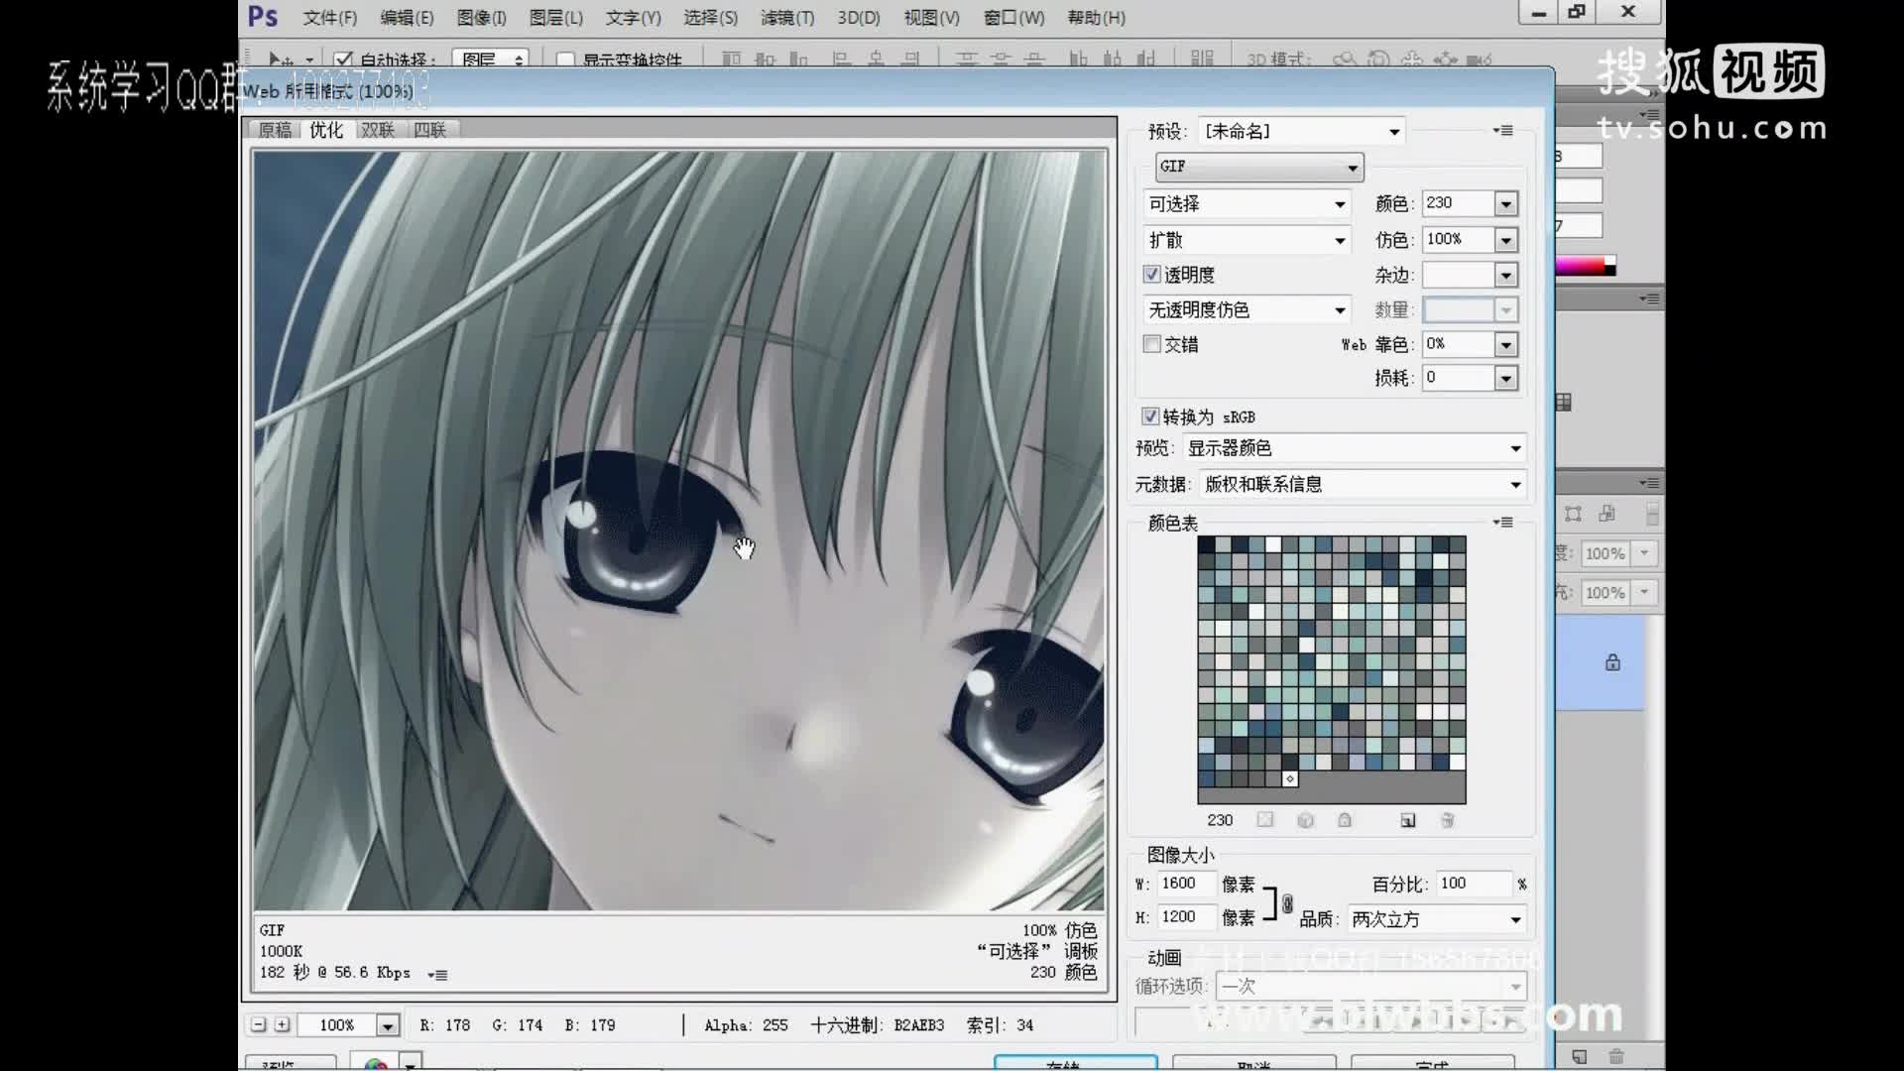Screen dimensions: 1904x1071
Task: Toggle the 自动选择 auto-select checkbox
Action: click(343, 60)
